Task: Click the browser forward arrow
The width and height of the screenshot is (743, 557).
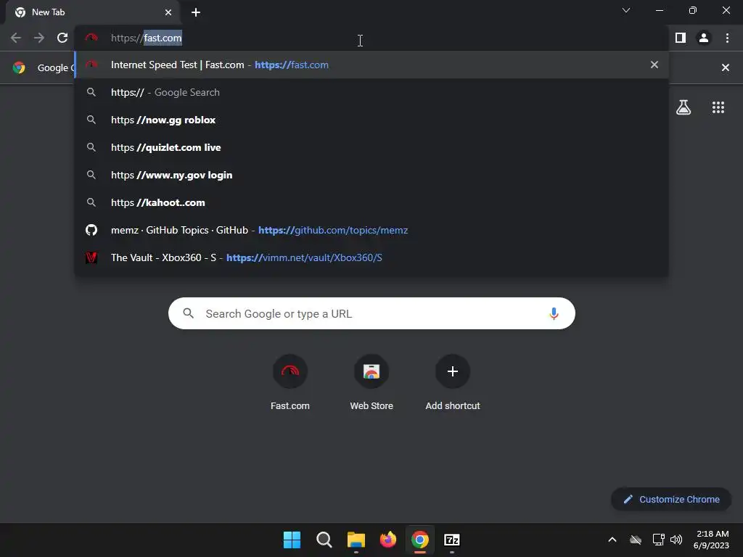Action: tap(39, 38)
